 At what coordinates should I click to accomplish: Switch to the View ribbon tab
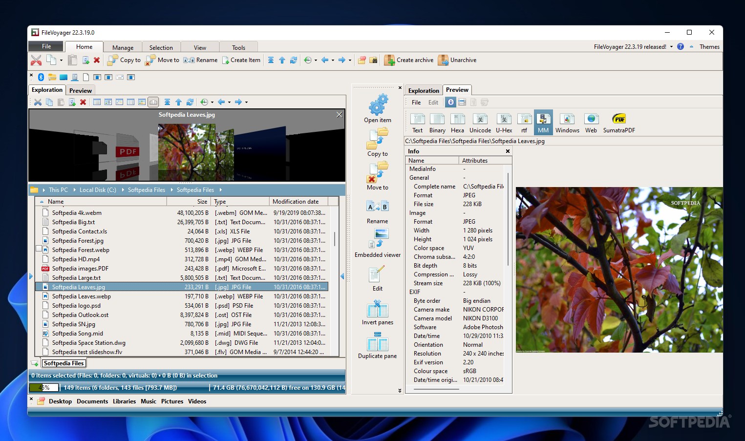tap(200, 47)
